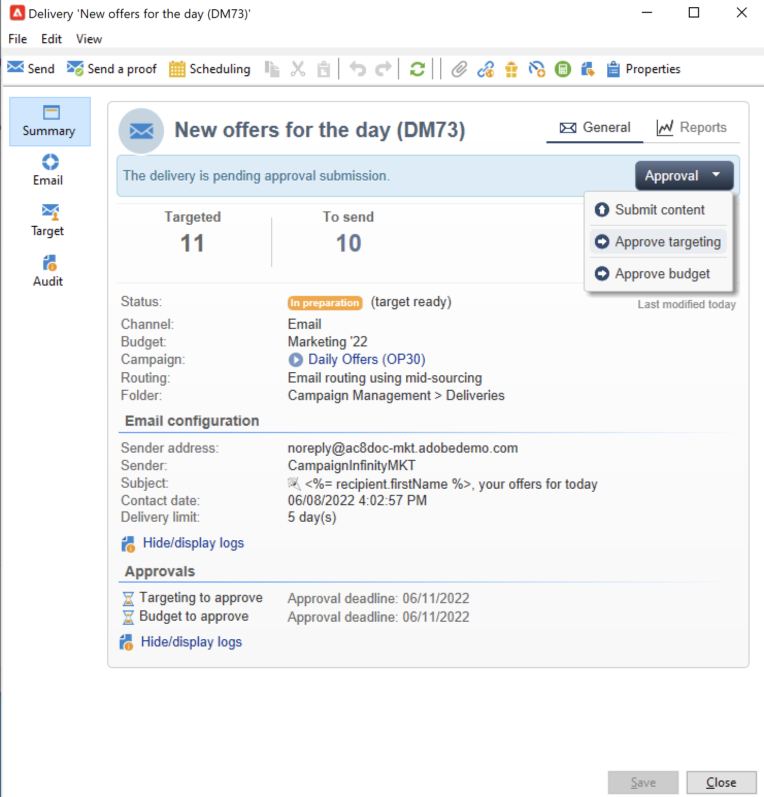This screenshot has width=764, height=797.
Task: Click the copy icon in the toolbar
Action: (x=272, y=69)
